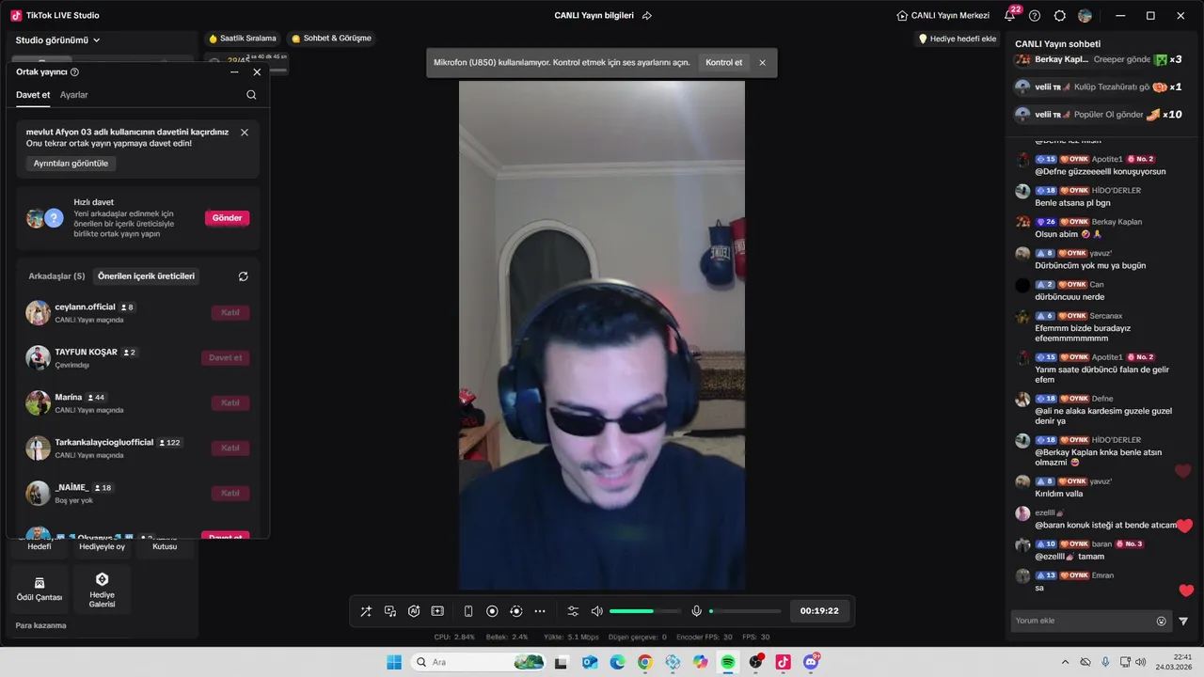This screenshot has width=1204, height=677.
Task: Click the replay capture icon
Action: tap(515, 611)
